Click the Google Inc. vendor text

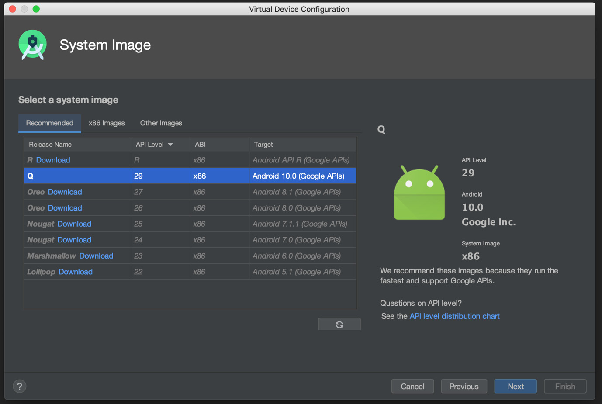488,222
